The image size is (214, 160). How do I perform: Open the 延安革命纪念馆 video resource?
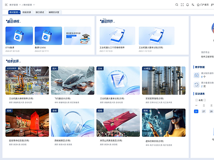(27, 123)
